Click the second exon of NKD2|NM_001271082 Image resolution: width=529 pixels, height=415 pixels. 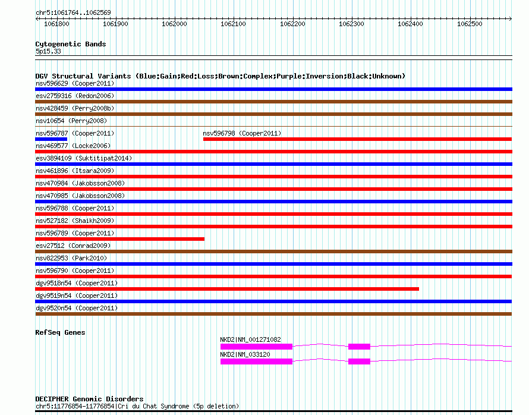pos(359,347)
